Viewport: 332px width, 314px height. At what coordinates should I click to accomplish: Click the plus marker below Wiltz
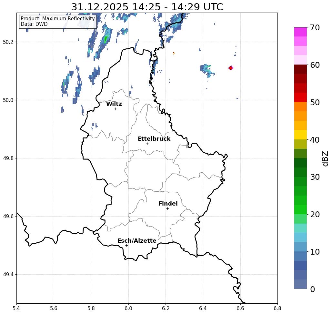(116, 109)
